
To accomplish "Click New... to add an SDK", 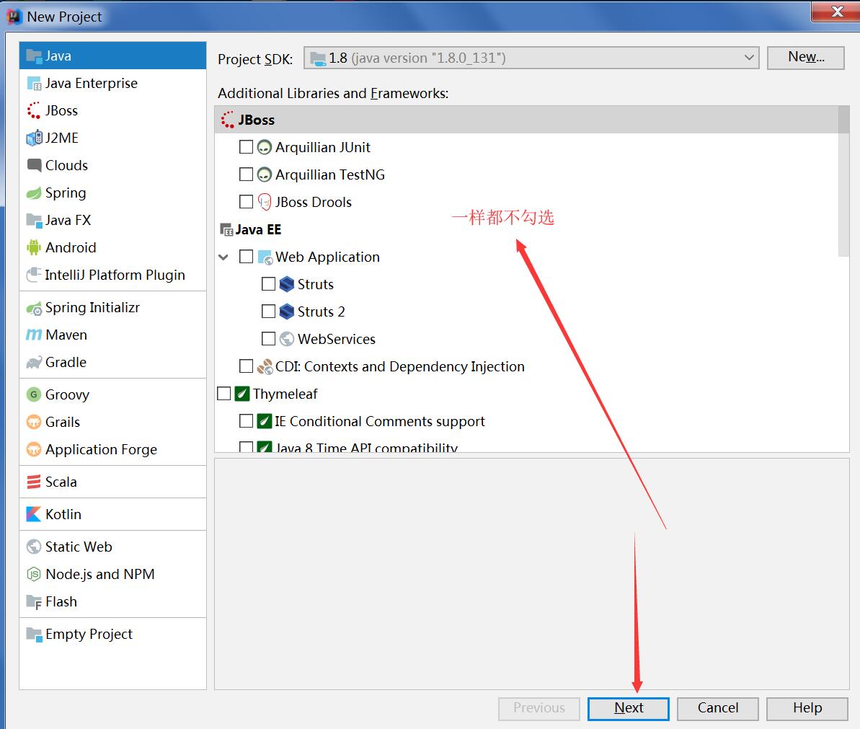I will (x=805, y=57).
